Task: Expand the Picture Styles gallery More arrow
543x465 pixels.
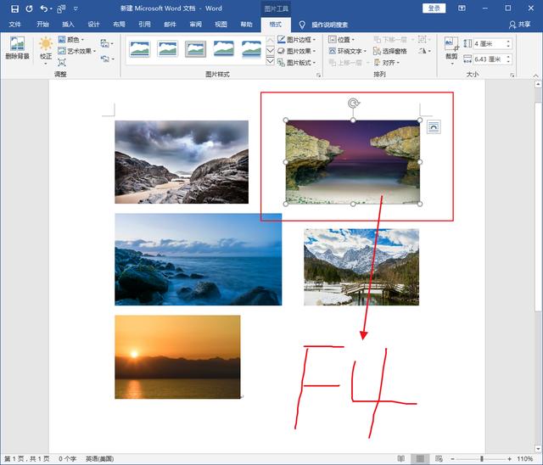Action: pyautogui.click(x=271, y=62)
